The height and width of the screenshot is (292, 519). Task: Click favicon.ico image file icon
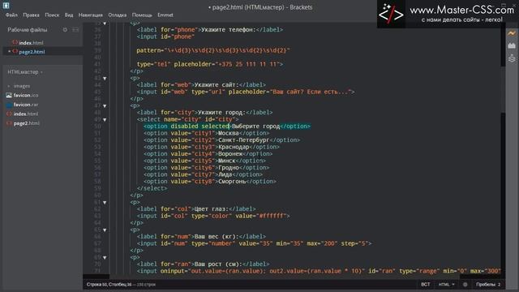click(x=9, y=96)
